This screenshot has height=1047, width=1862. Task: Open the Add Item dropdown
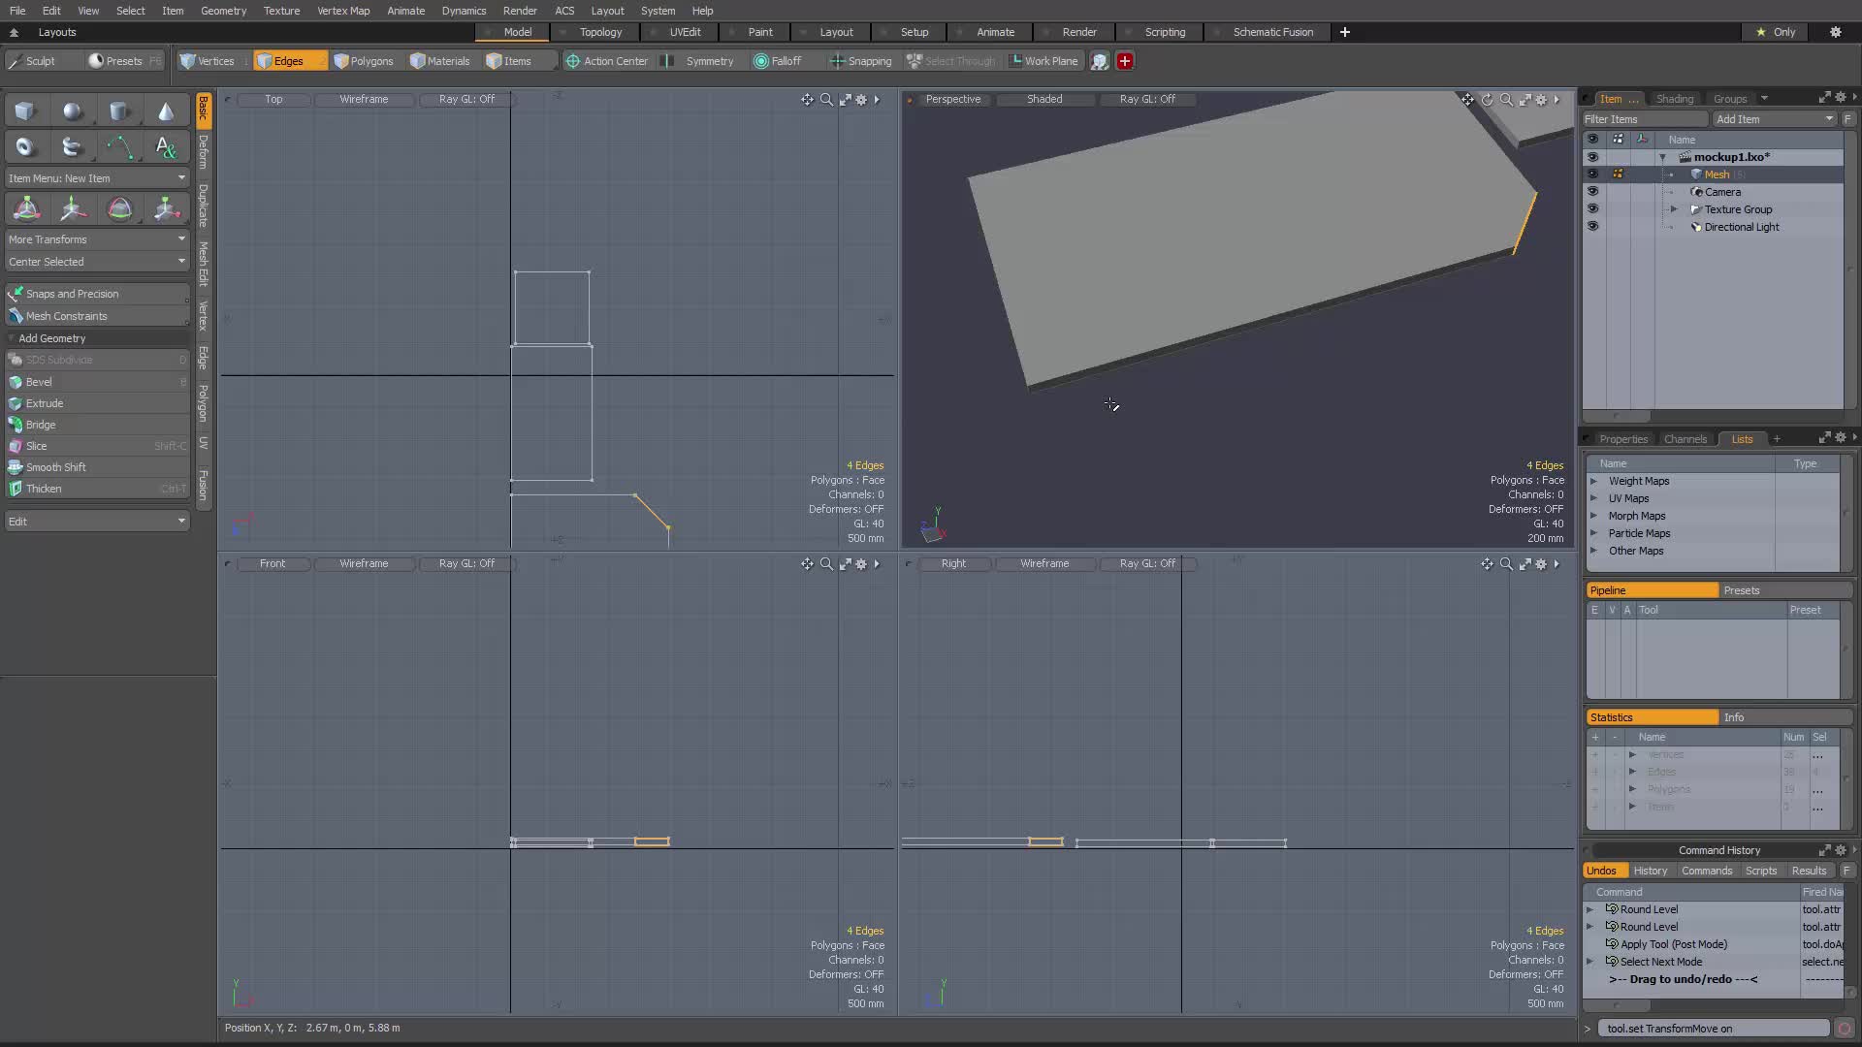[1774, 119]
